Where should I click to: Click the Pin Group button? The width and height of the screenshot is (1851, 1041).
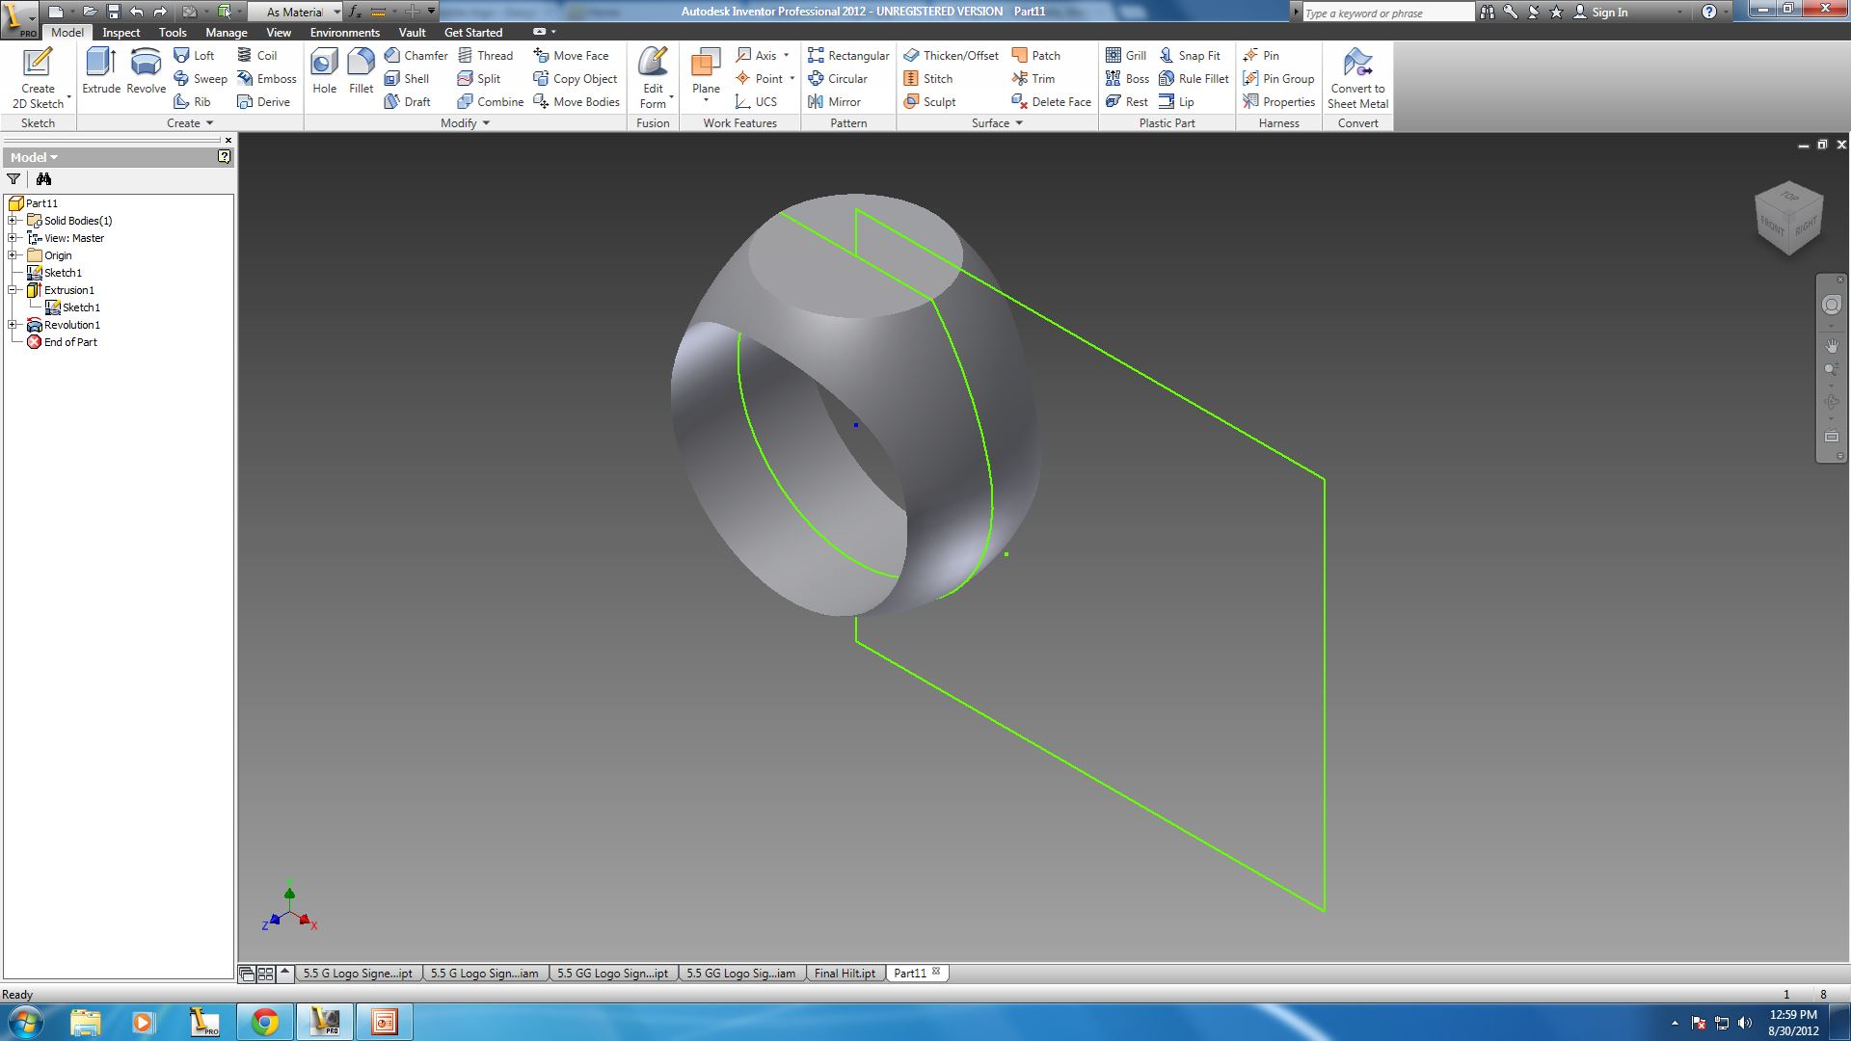pyautogui.click(x=1278, y=79)
